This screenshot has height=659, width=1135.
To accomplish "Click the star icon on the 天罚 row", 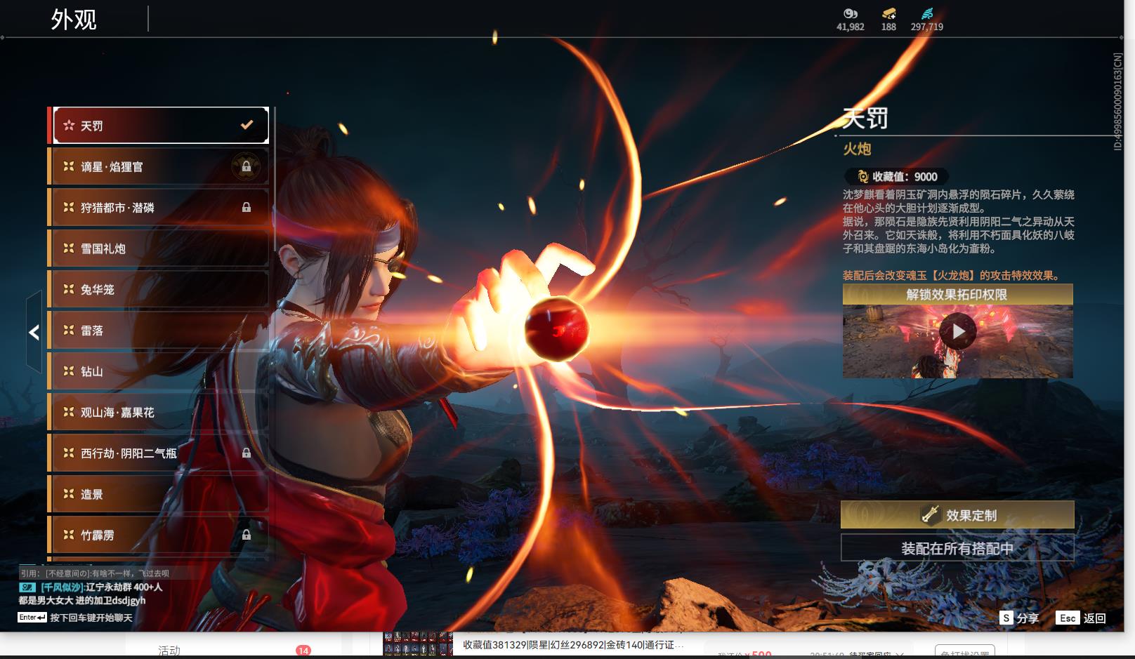I will [x=69, y=125].
